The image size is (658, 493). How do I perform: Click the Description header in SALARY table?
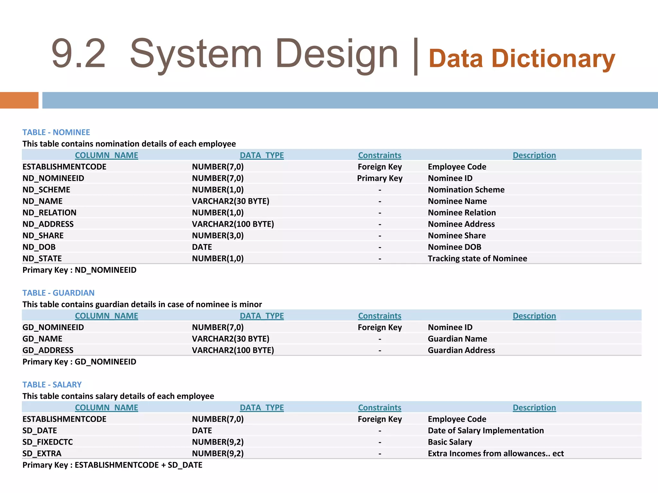[x=534, y=408]
